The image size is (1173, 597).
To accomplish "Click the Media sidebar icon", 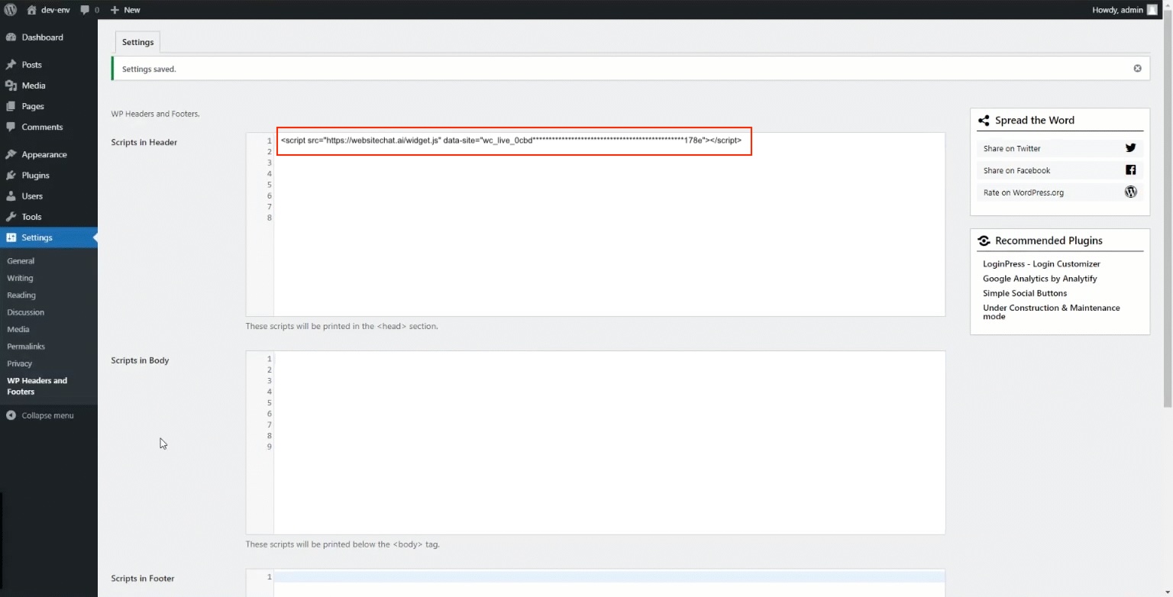I will point(11,86).
